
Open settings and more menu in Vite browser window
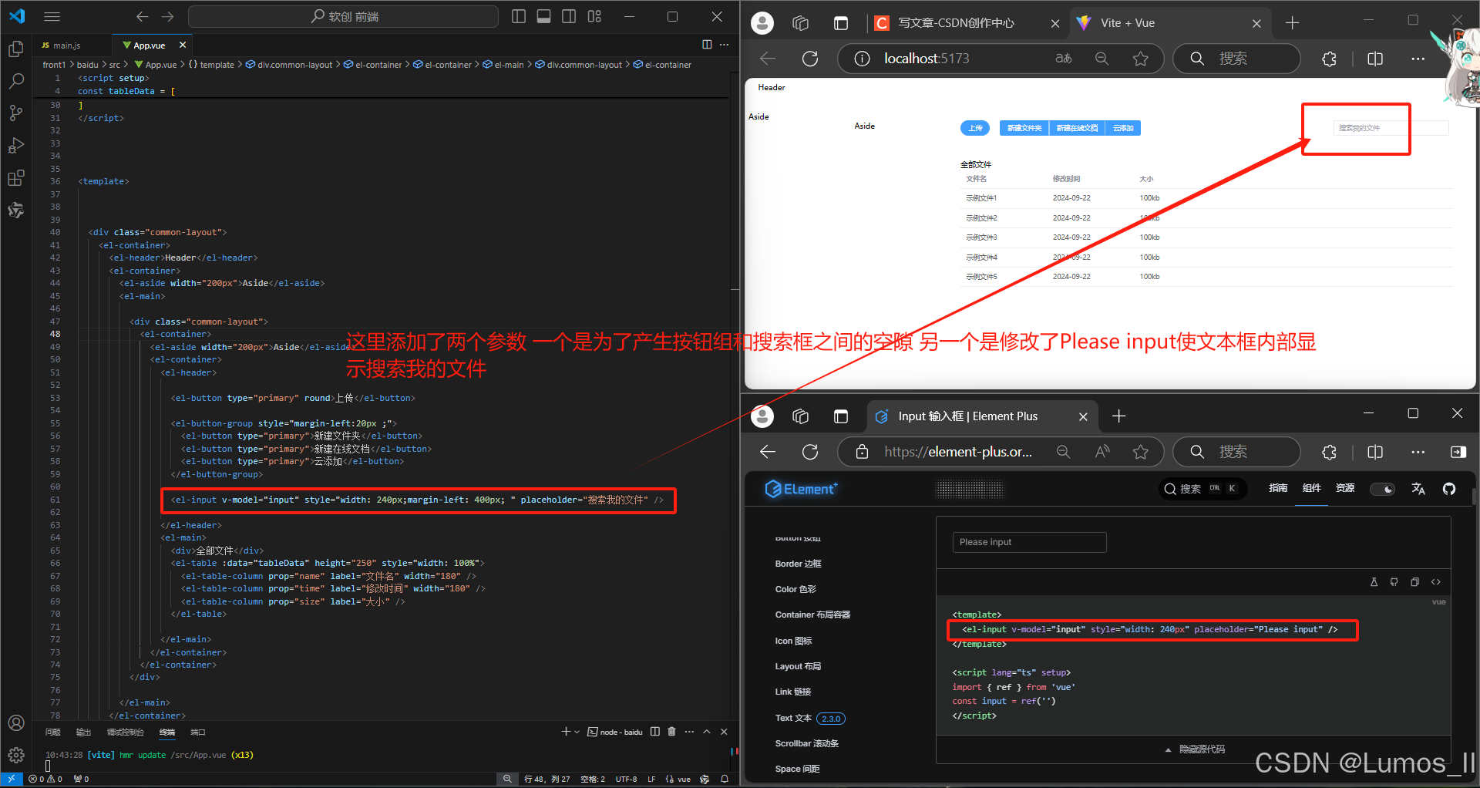1418,59
